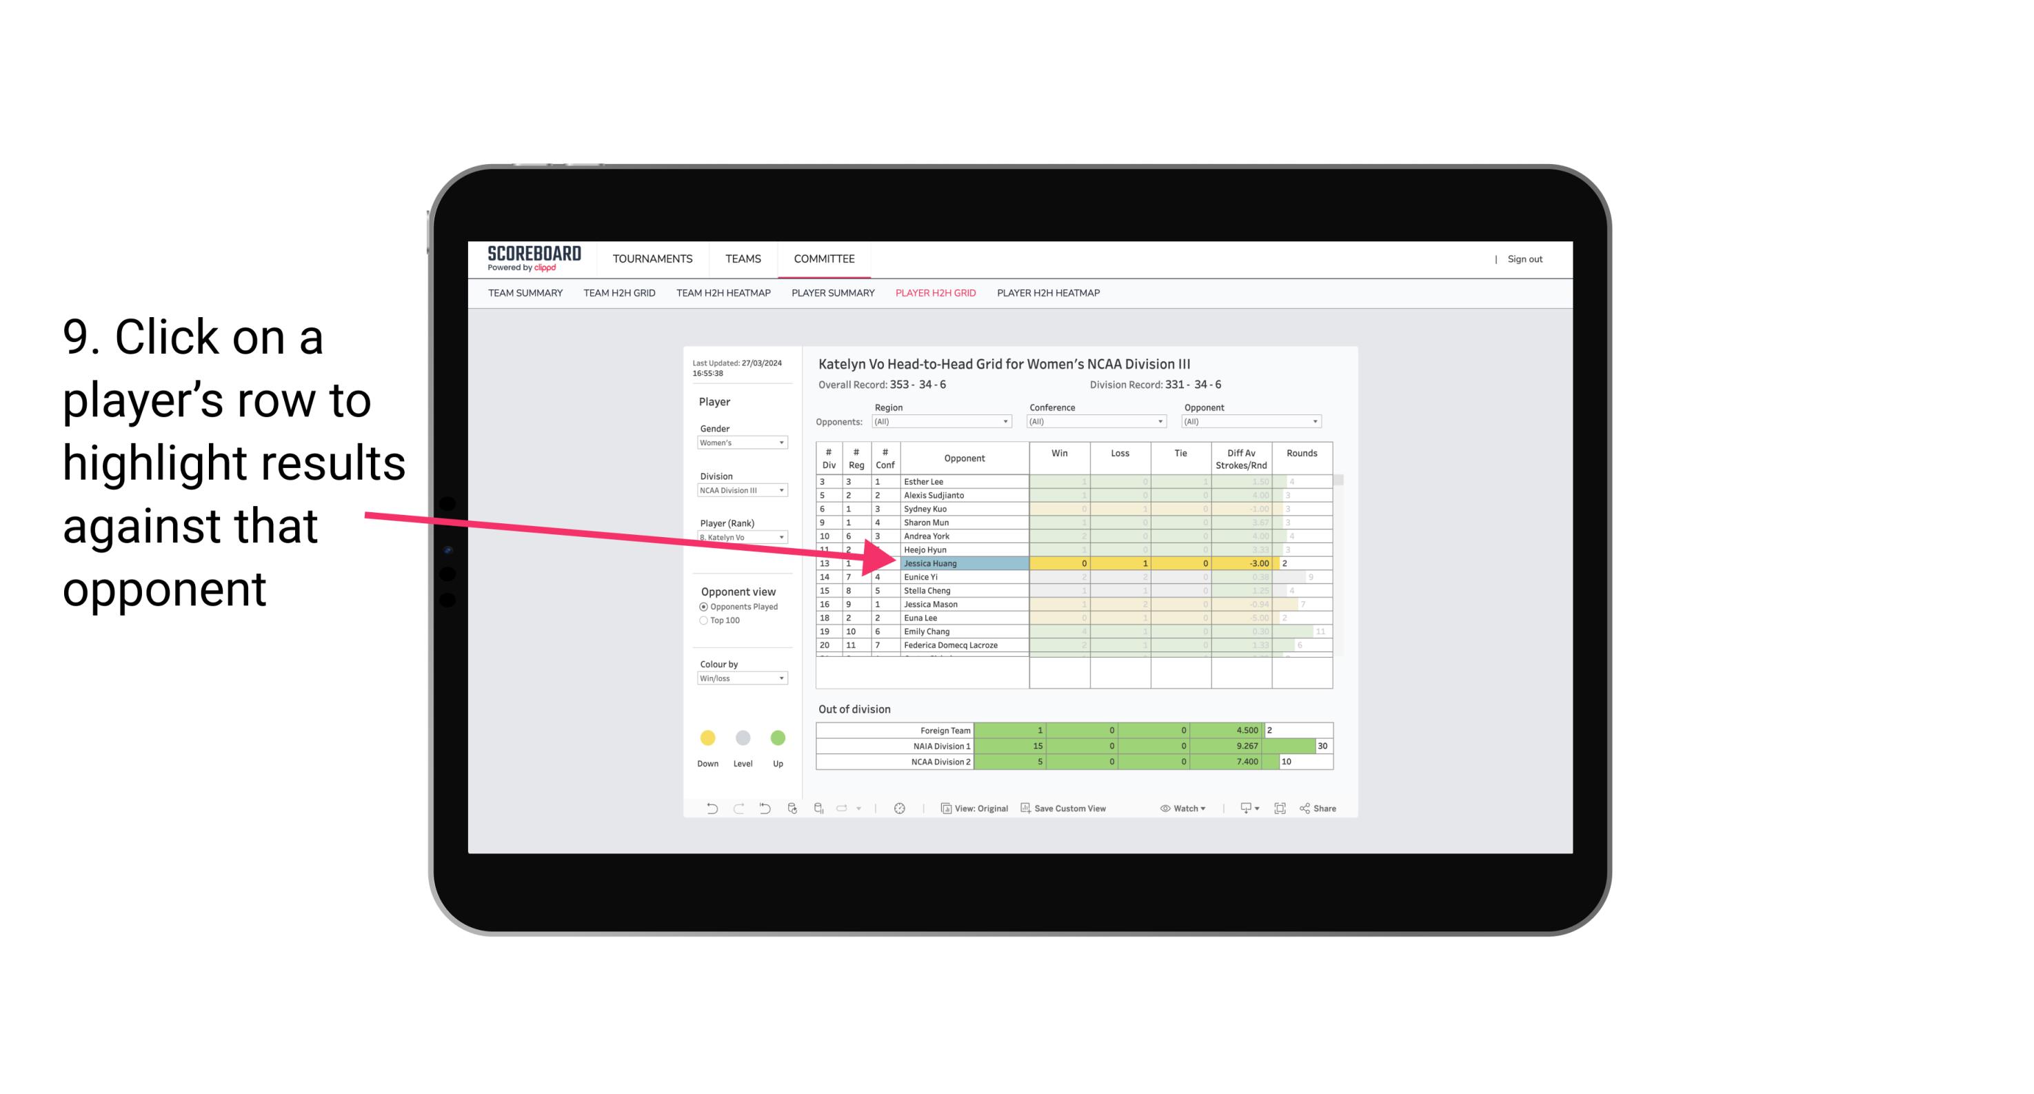Click on Jessica Huang opponent row
Image resolution: width=2034 pixels, height=1094 pixels.
click(963, 563)
